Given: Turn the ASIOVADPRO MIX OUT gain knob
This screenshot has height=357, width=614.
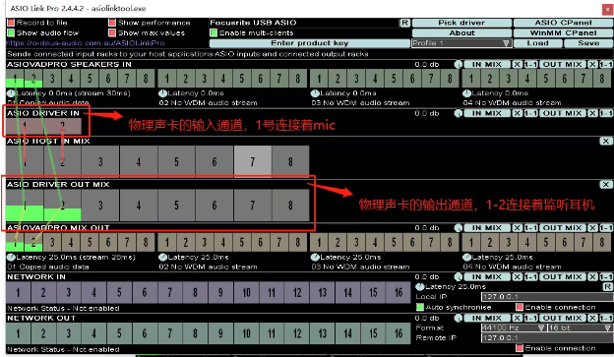Looking at the screenshot, I should coord(459,228).
